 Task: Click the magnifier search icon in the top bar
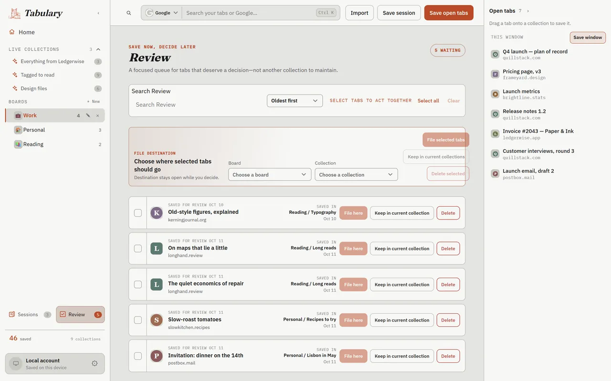tap(129, 13)
